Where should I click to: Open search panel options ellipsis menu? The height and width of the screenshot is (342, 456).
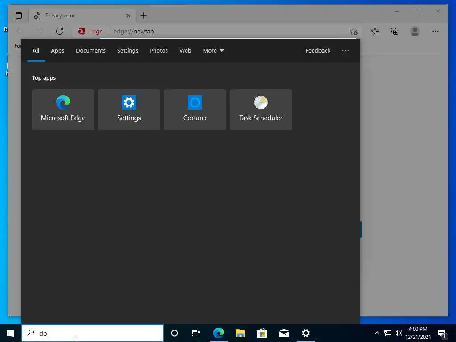346,51
